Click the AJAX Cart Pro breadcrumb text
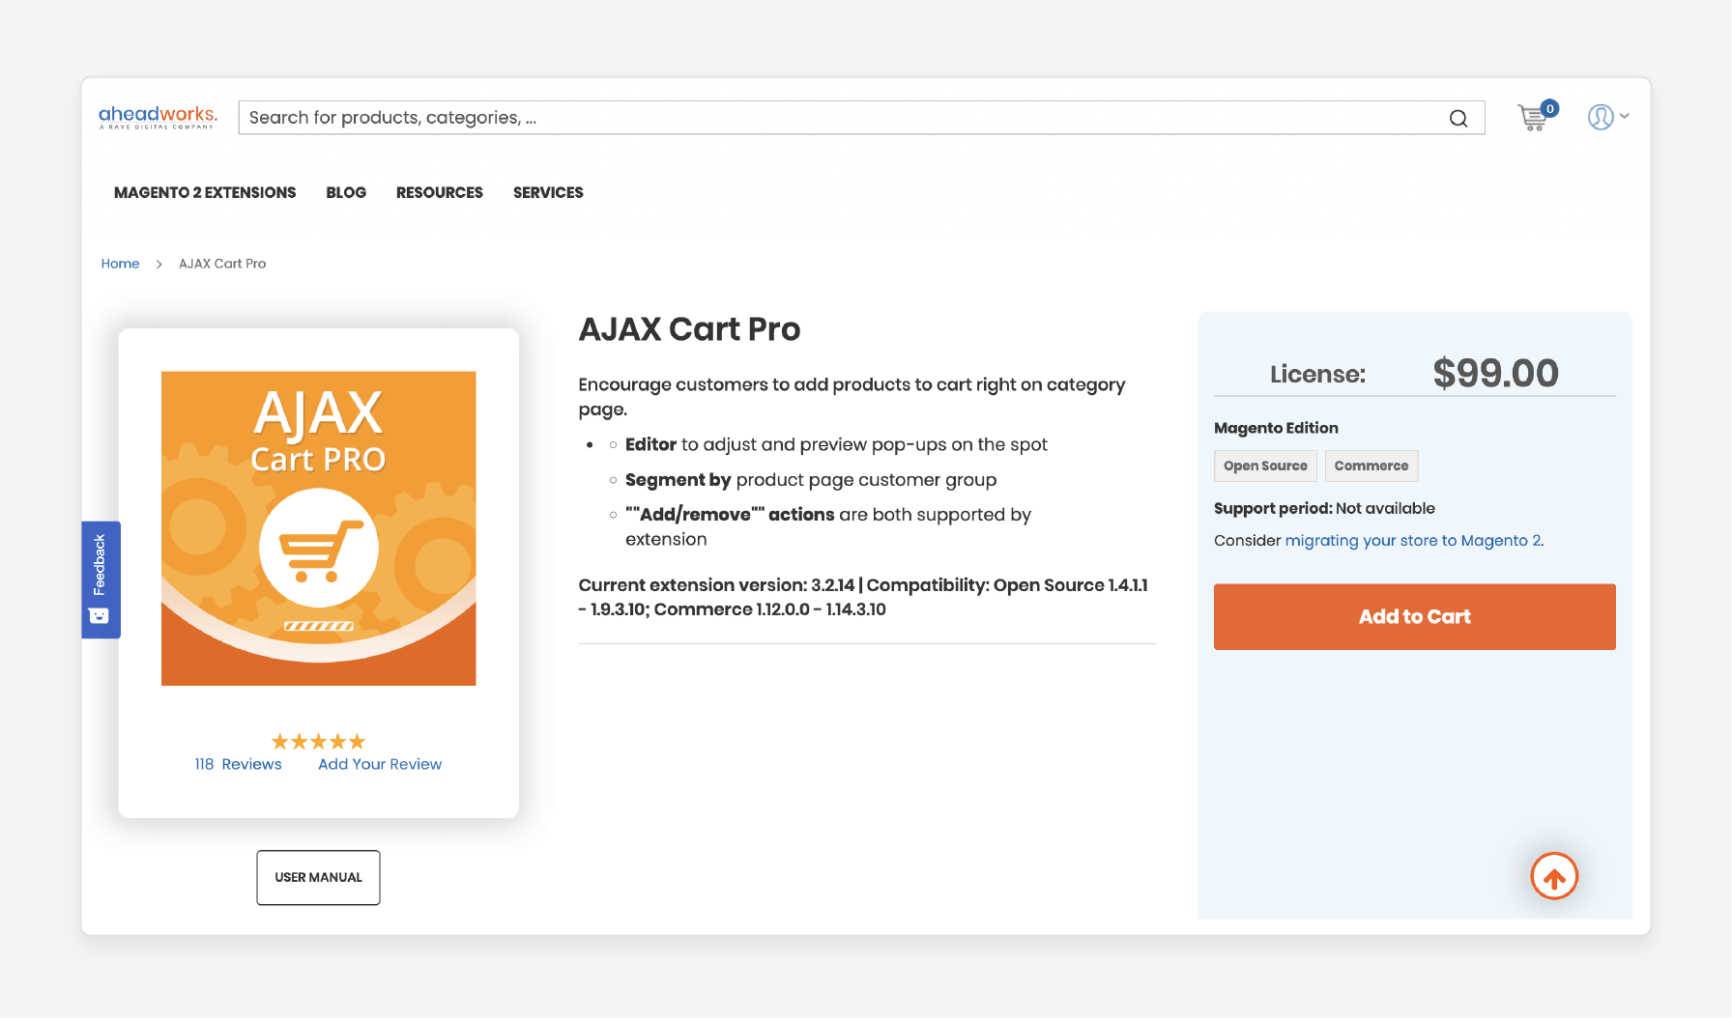The height and width of the screenshot is (1018, 1732). tap(222, 264)
